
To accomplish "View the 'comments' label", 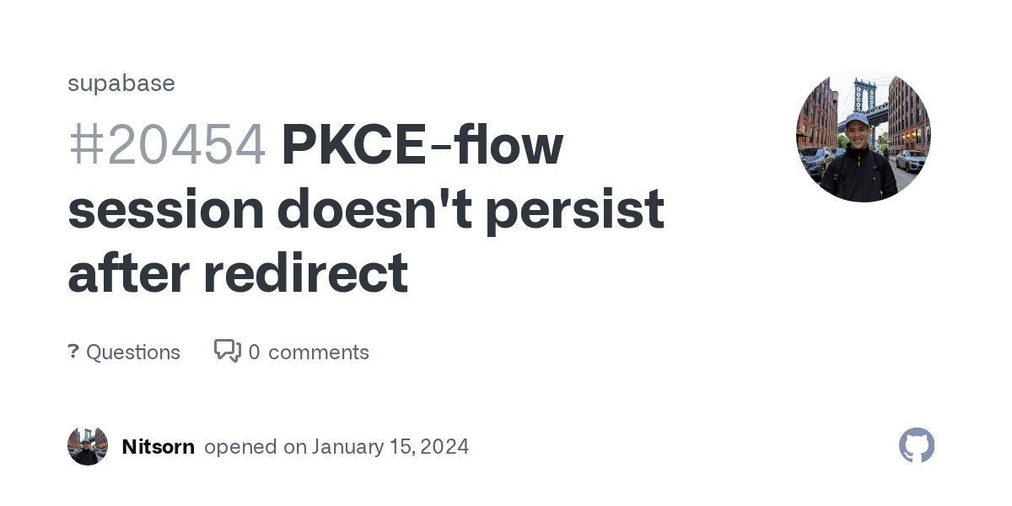I will click(x=319, y=352).
